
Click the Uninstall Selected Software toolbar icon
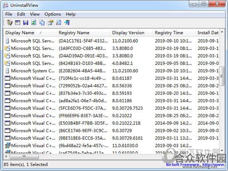10,22
